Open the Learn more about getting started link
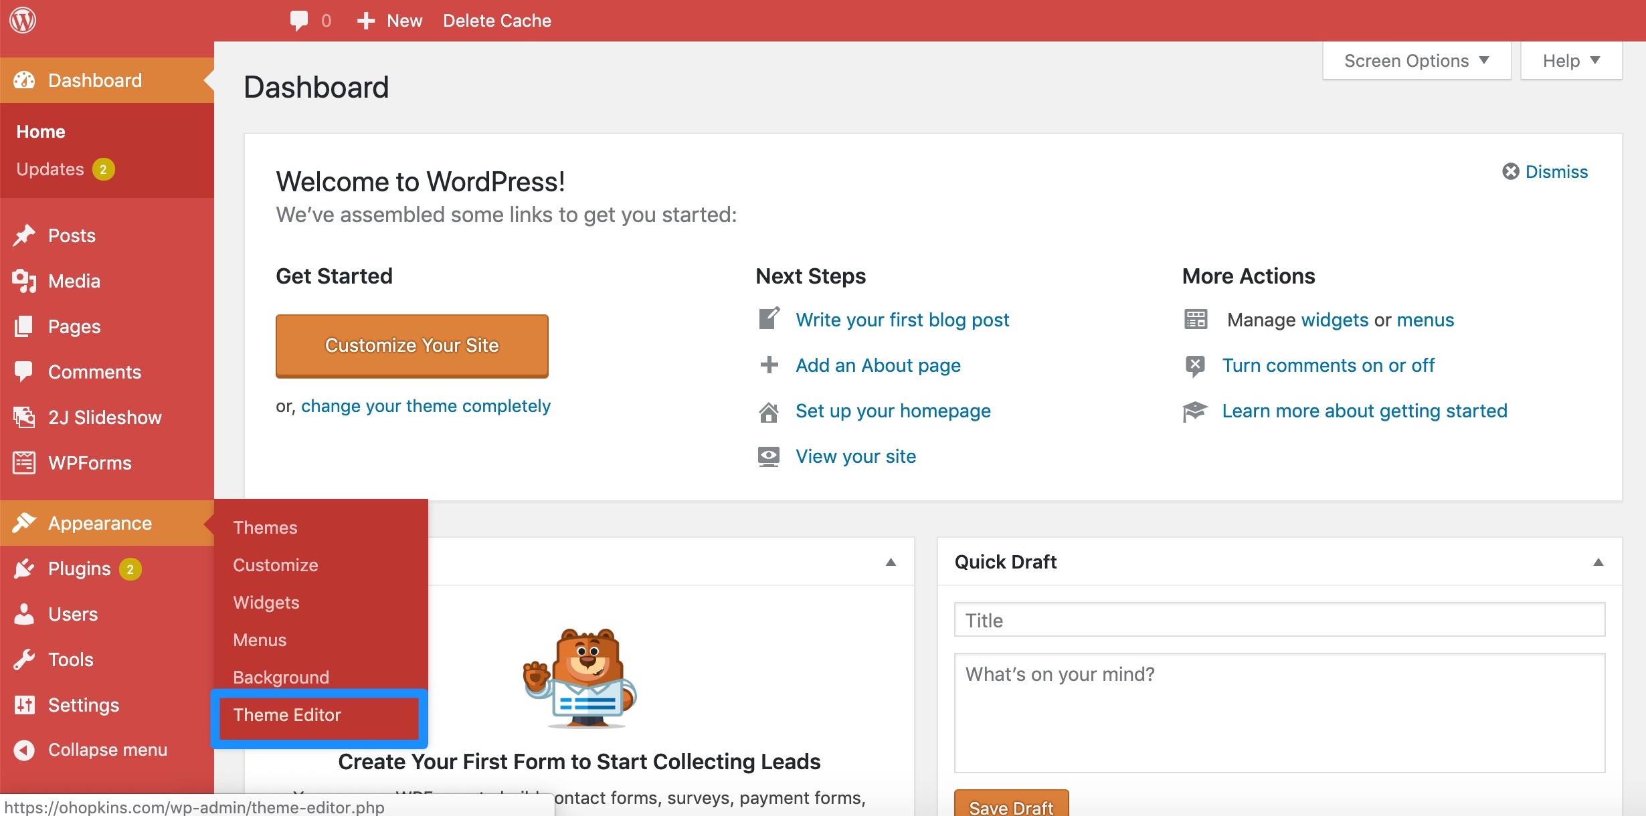This screenshot has height=816, width=1646. 1364,411
